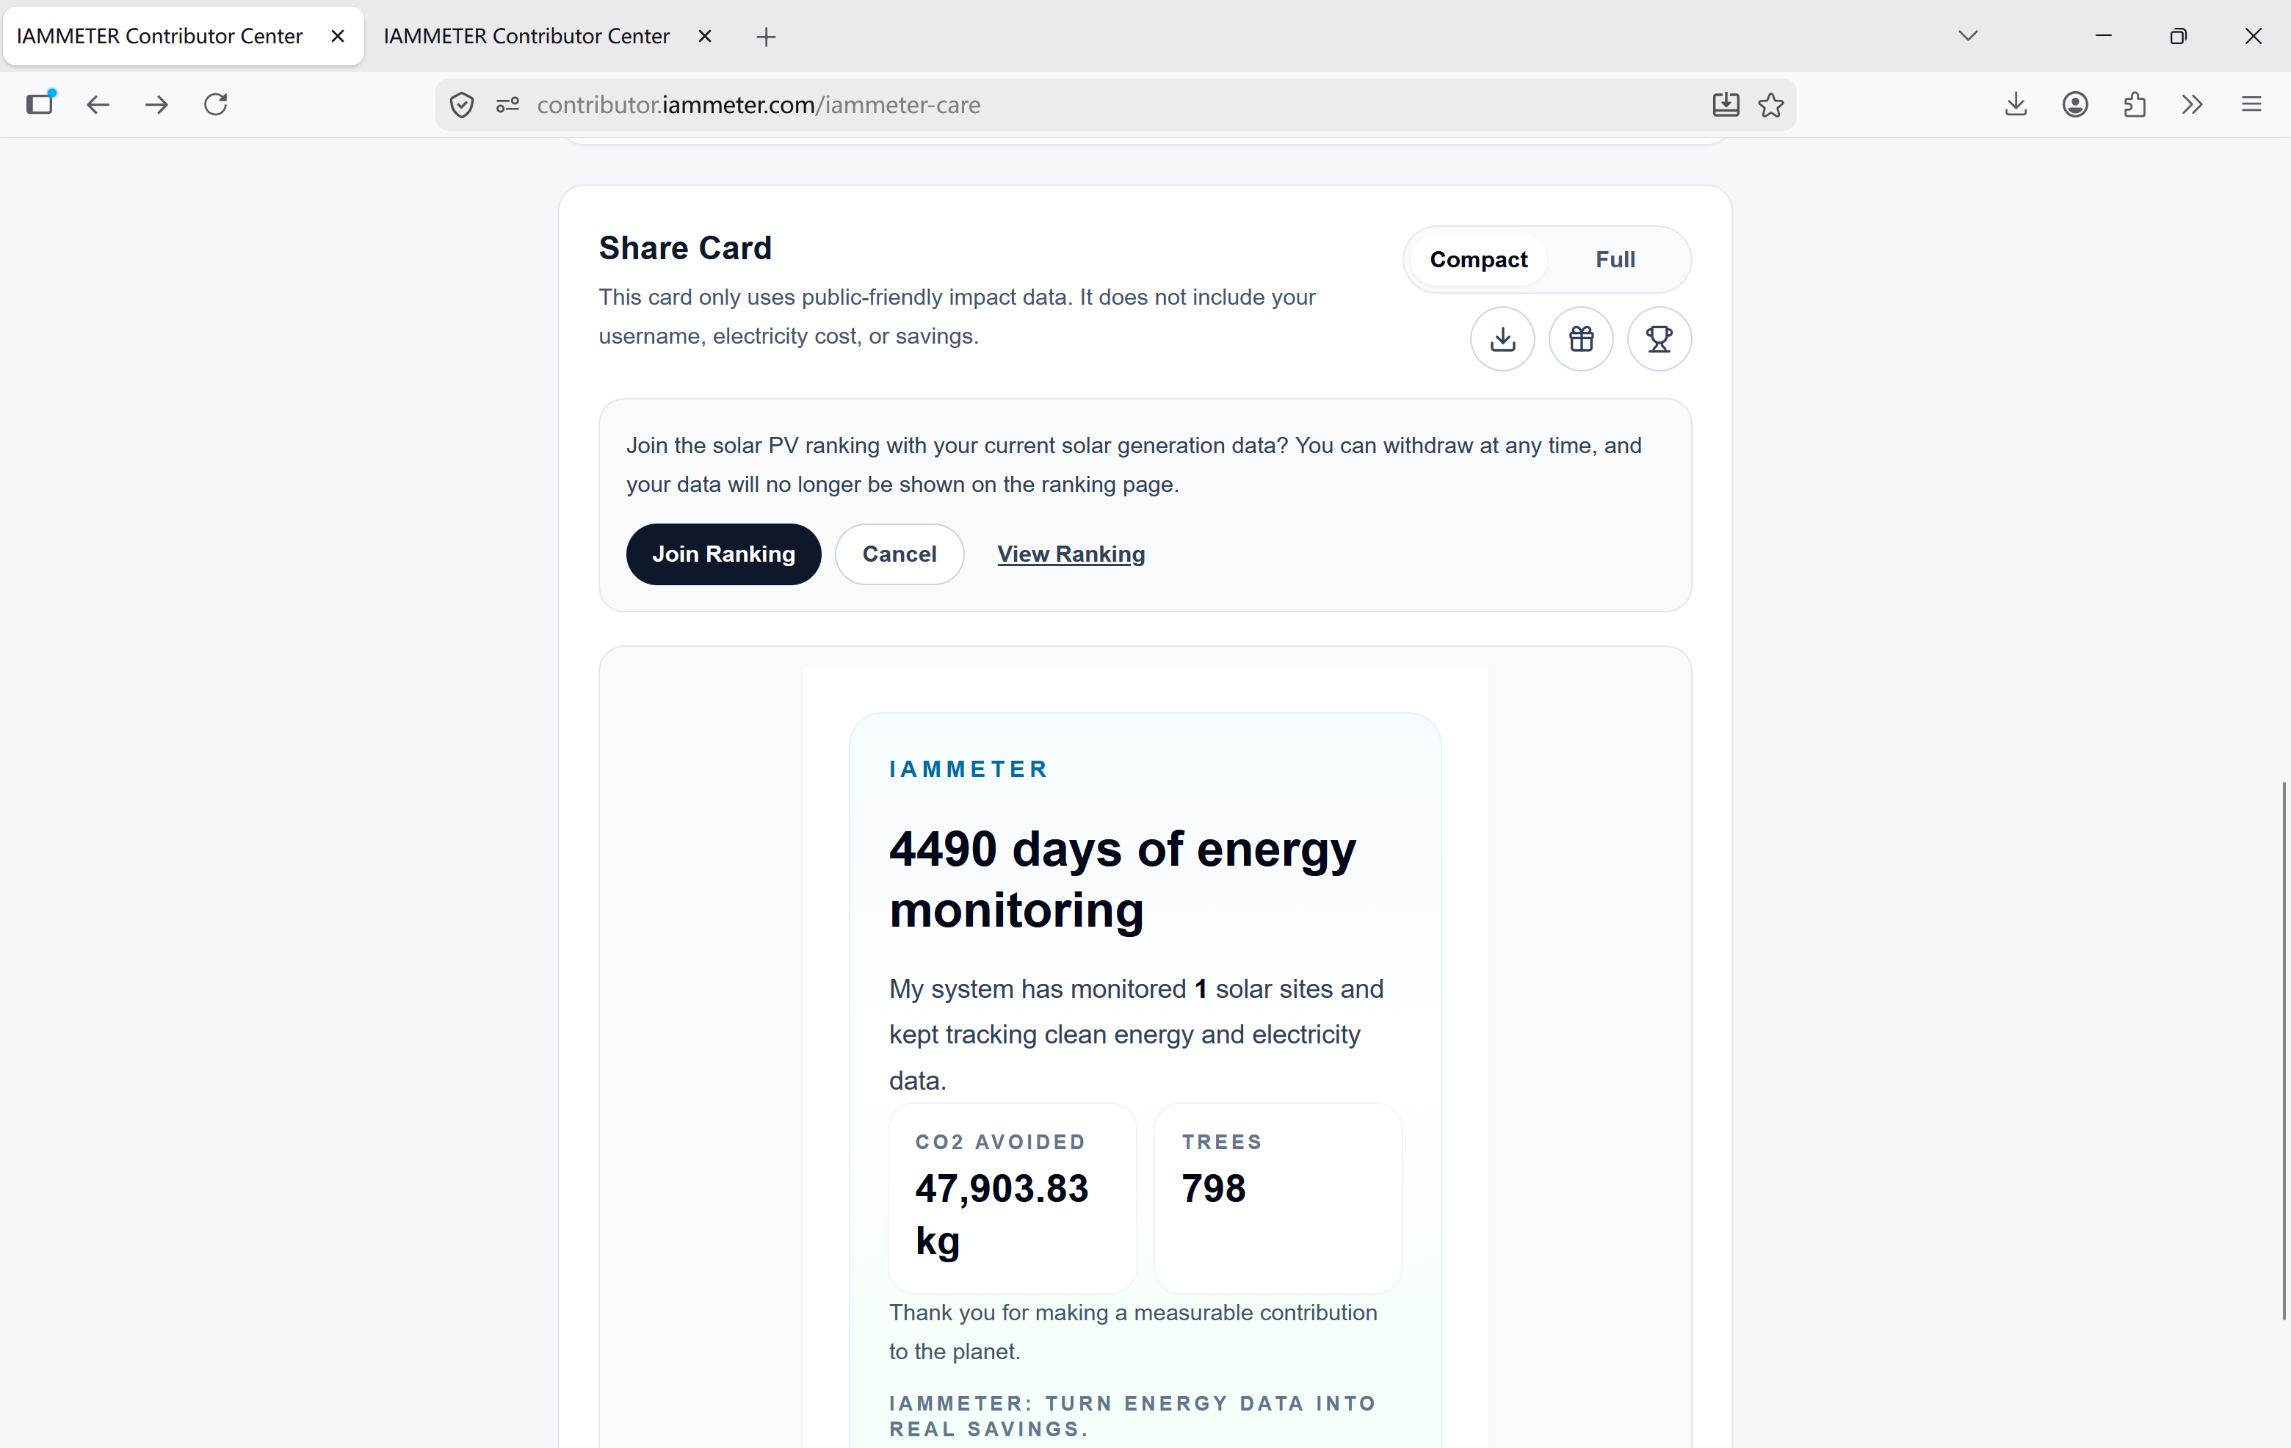Click the Share Card heading
2291x1448 pixels.
(685, 247)
